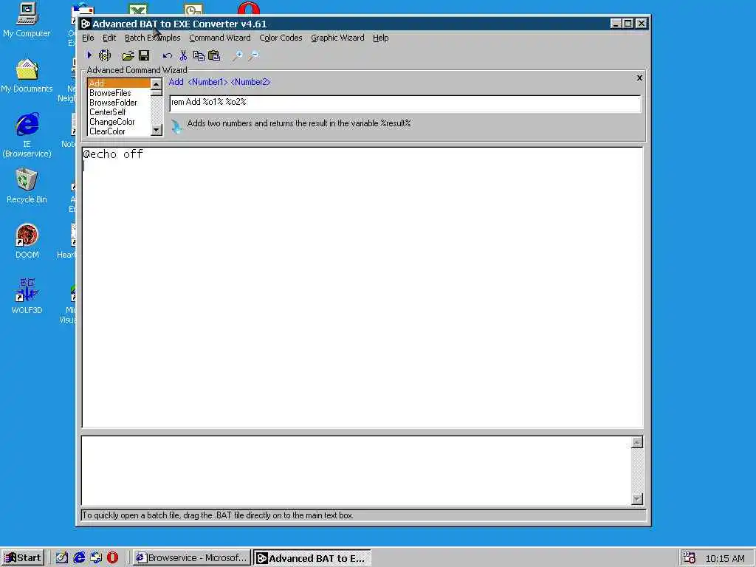Select the Recycle Bin desktop icon
The height and width of the screenshot is (567, 756).
point(27,186)
